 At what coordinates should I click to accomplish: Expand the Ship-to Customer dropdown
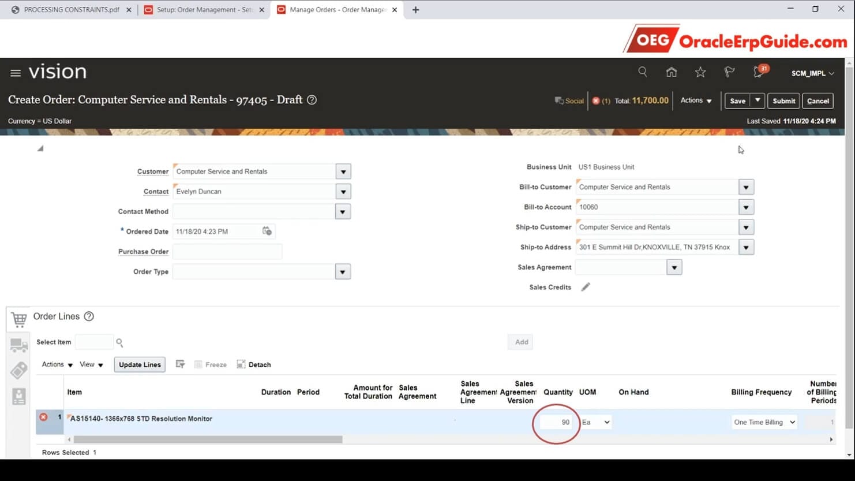click(x=746, y=228)
